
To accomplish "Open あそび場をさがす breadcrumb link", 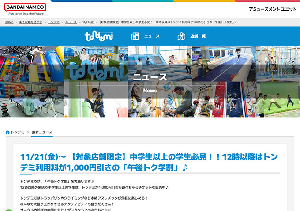I will [30, 22].
